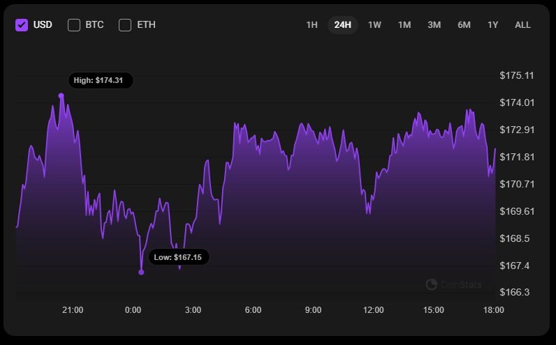This screenshot has width=556, height=345.
Task: Click the $171.81 price axis label
Action: (517, 157)
